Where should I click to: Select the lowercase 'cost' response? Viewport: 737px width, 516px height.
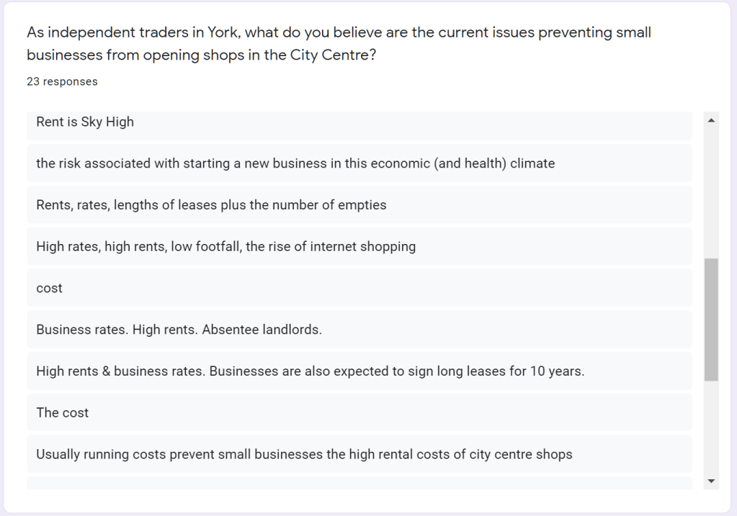(x=50, y=289)
